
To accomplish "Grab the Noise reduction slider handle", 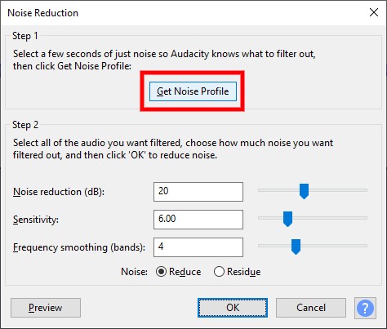I will click(304, 191).
